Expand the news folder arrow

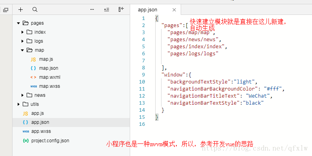click(x=22, y=95)
